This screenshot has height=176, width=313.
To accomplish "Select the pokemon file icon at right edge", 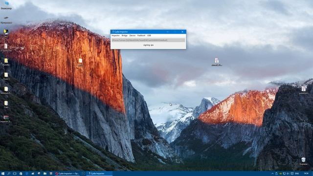I will pos(304,90).
